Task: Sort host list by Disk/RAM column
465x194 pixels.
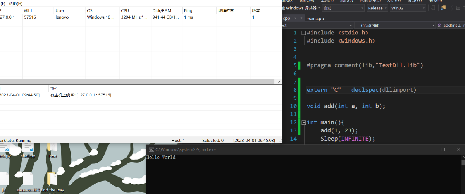Action: coord(167,11)
